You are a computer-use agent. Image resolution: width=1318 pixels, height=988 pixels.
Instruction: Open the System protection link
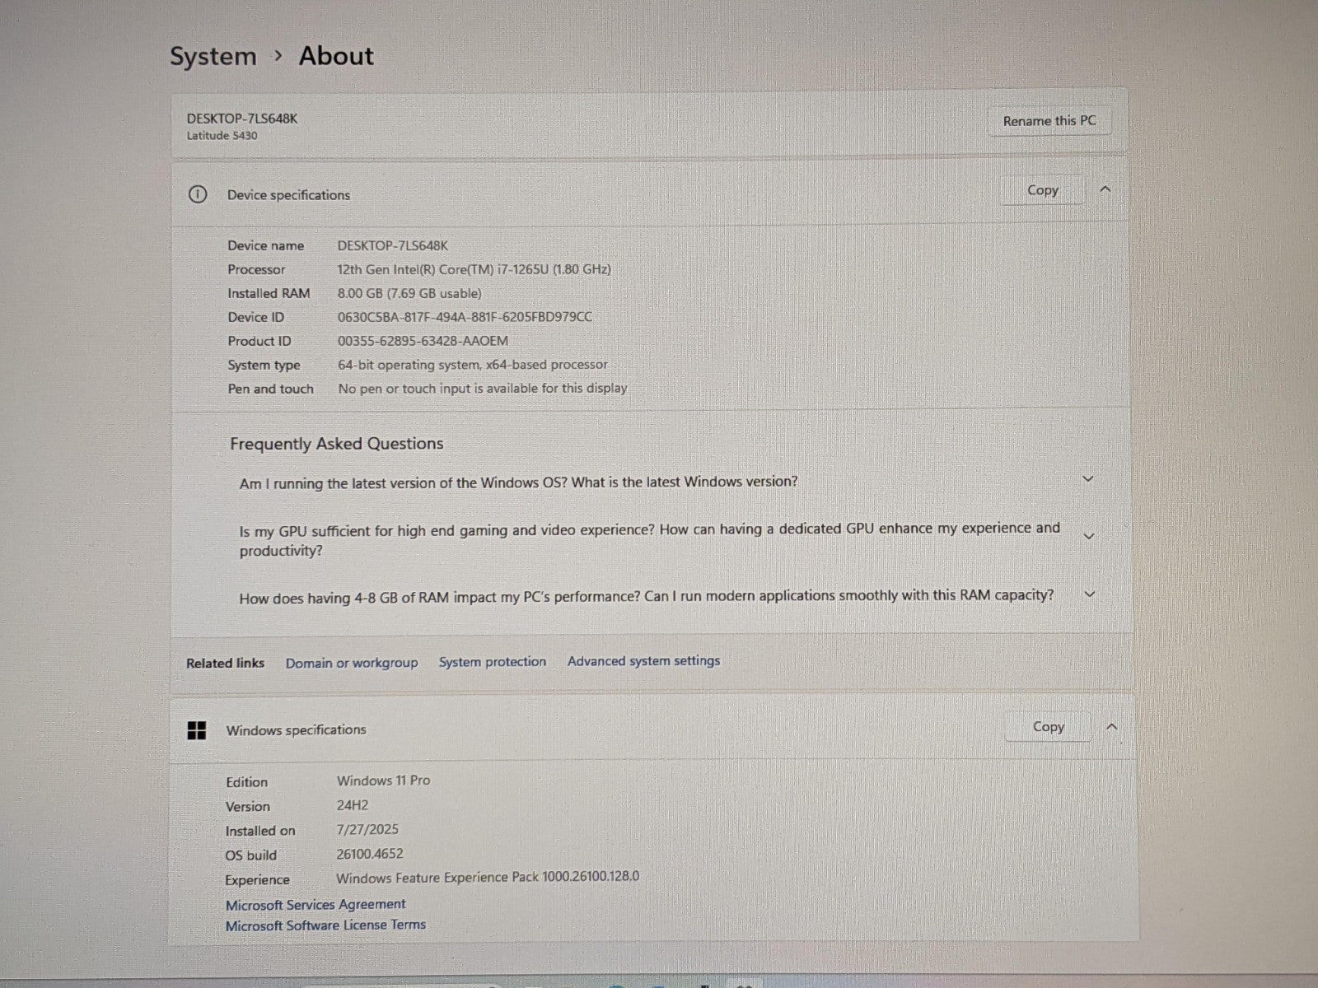coord(493,662)
